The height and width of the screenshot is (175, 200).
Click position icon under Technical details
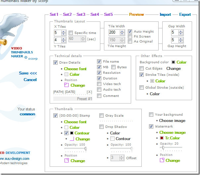click(66, 85)
